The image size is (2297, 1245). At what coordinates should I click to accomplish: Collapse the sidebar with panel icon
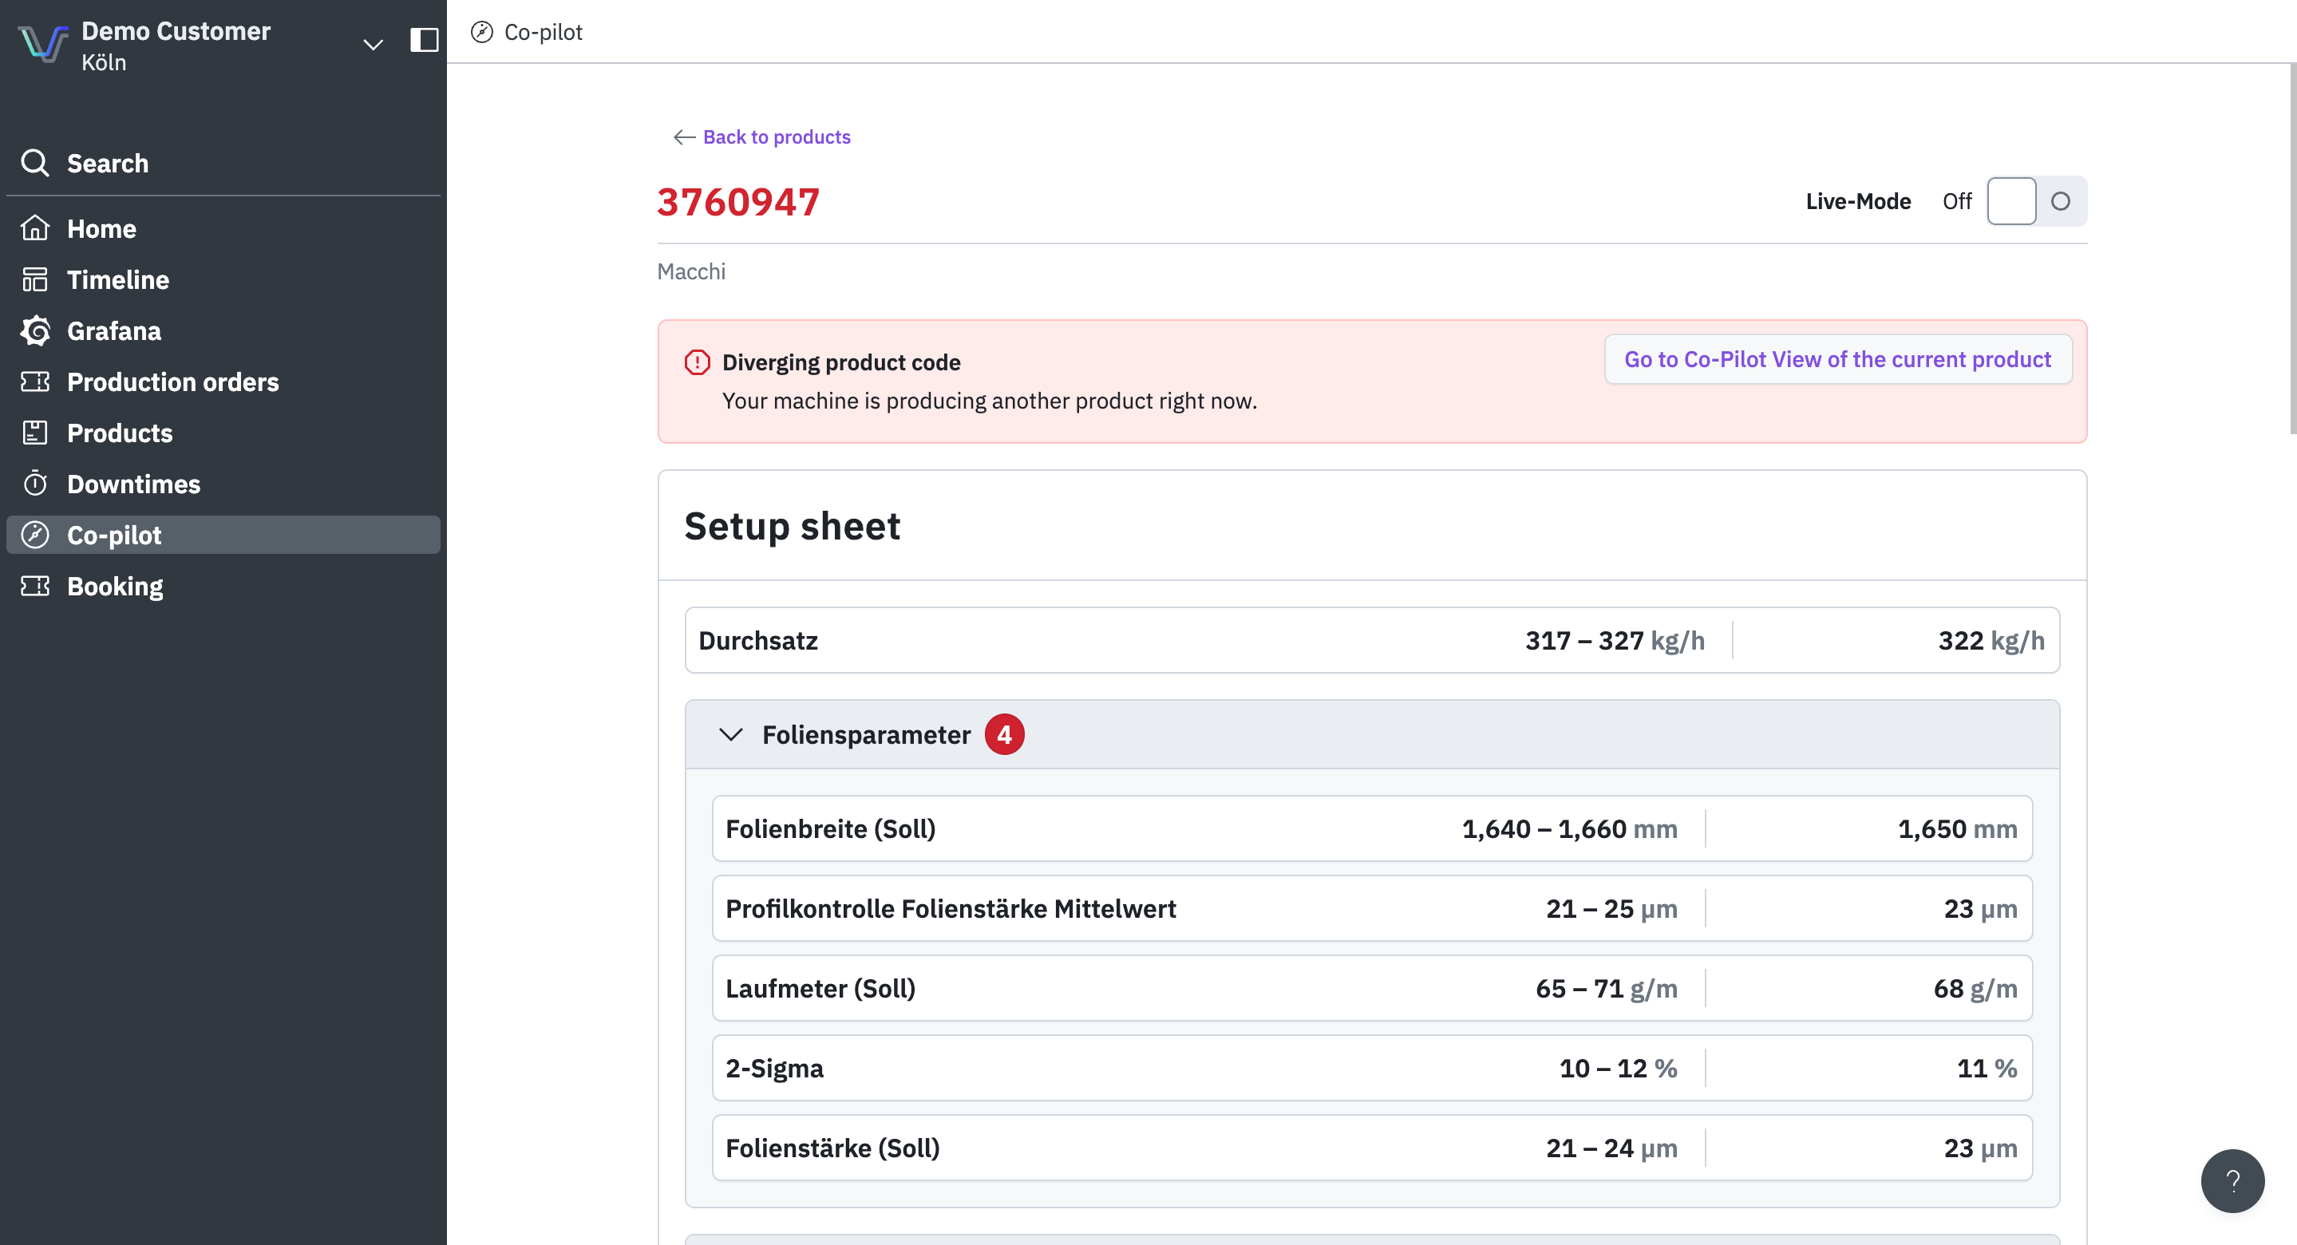click(425, 40)
